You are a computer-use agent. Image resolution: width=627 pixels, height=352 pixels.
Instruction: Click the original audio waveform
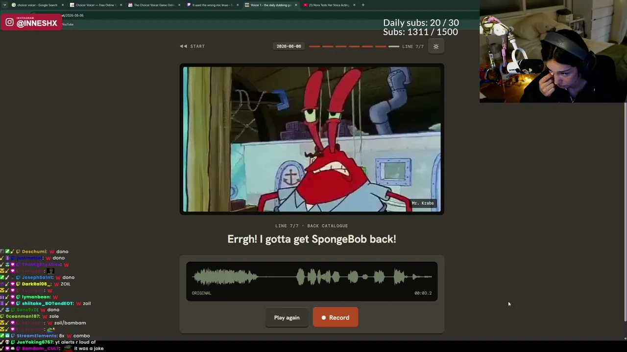pos(312,278)
